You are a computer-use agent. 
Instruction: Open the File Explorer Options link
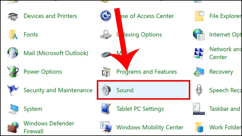pyautogui.click(x=225, y=16)
